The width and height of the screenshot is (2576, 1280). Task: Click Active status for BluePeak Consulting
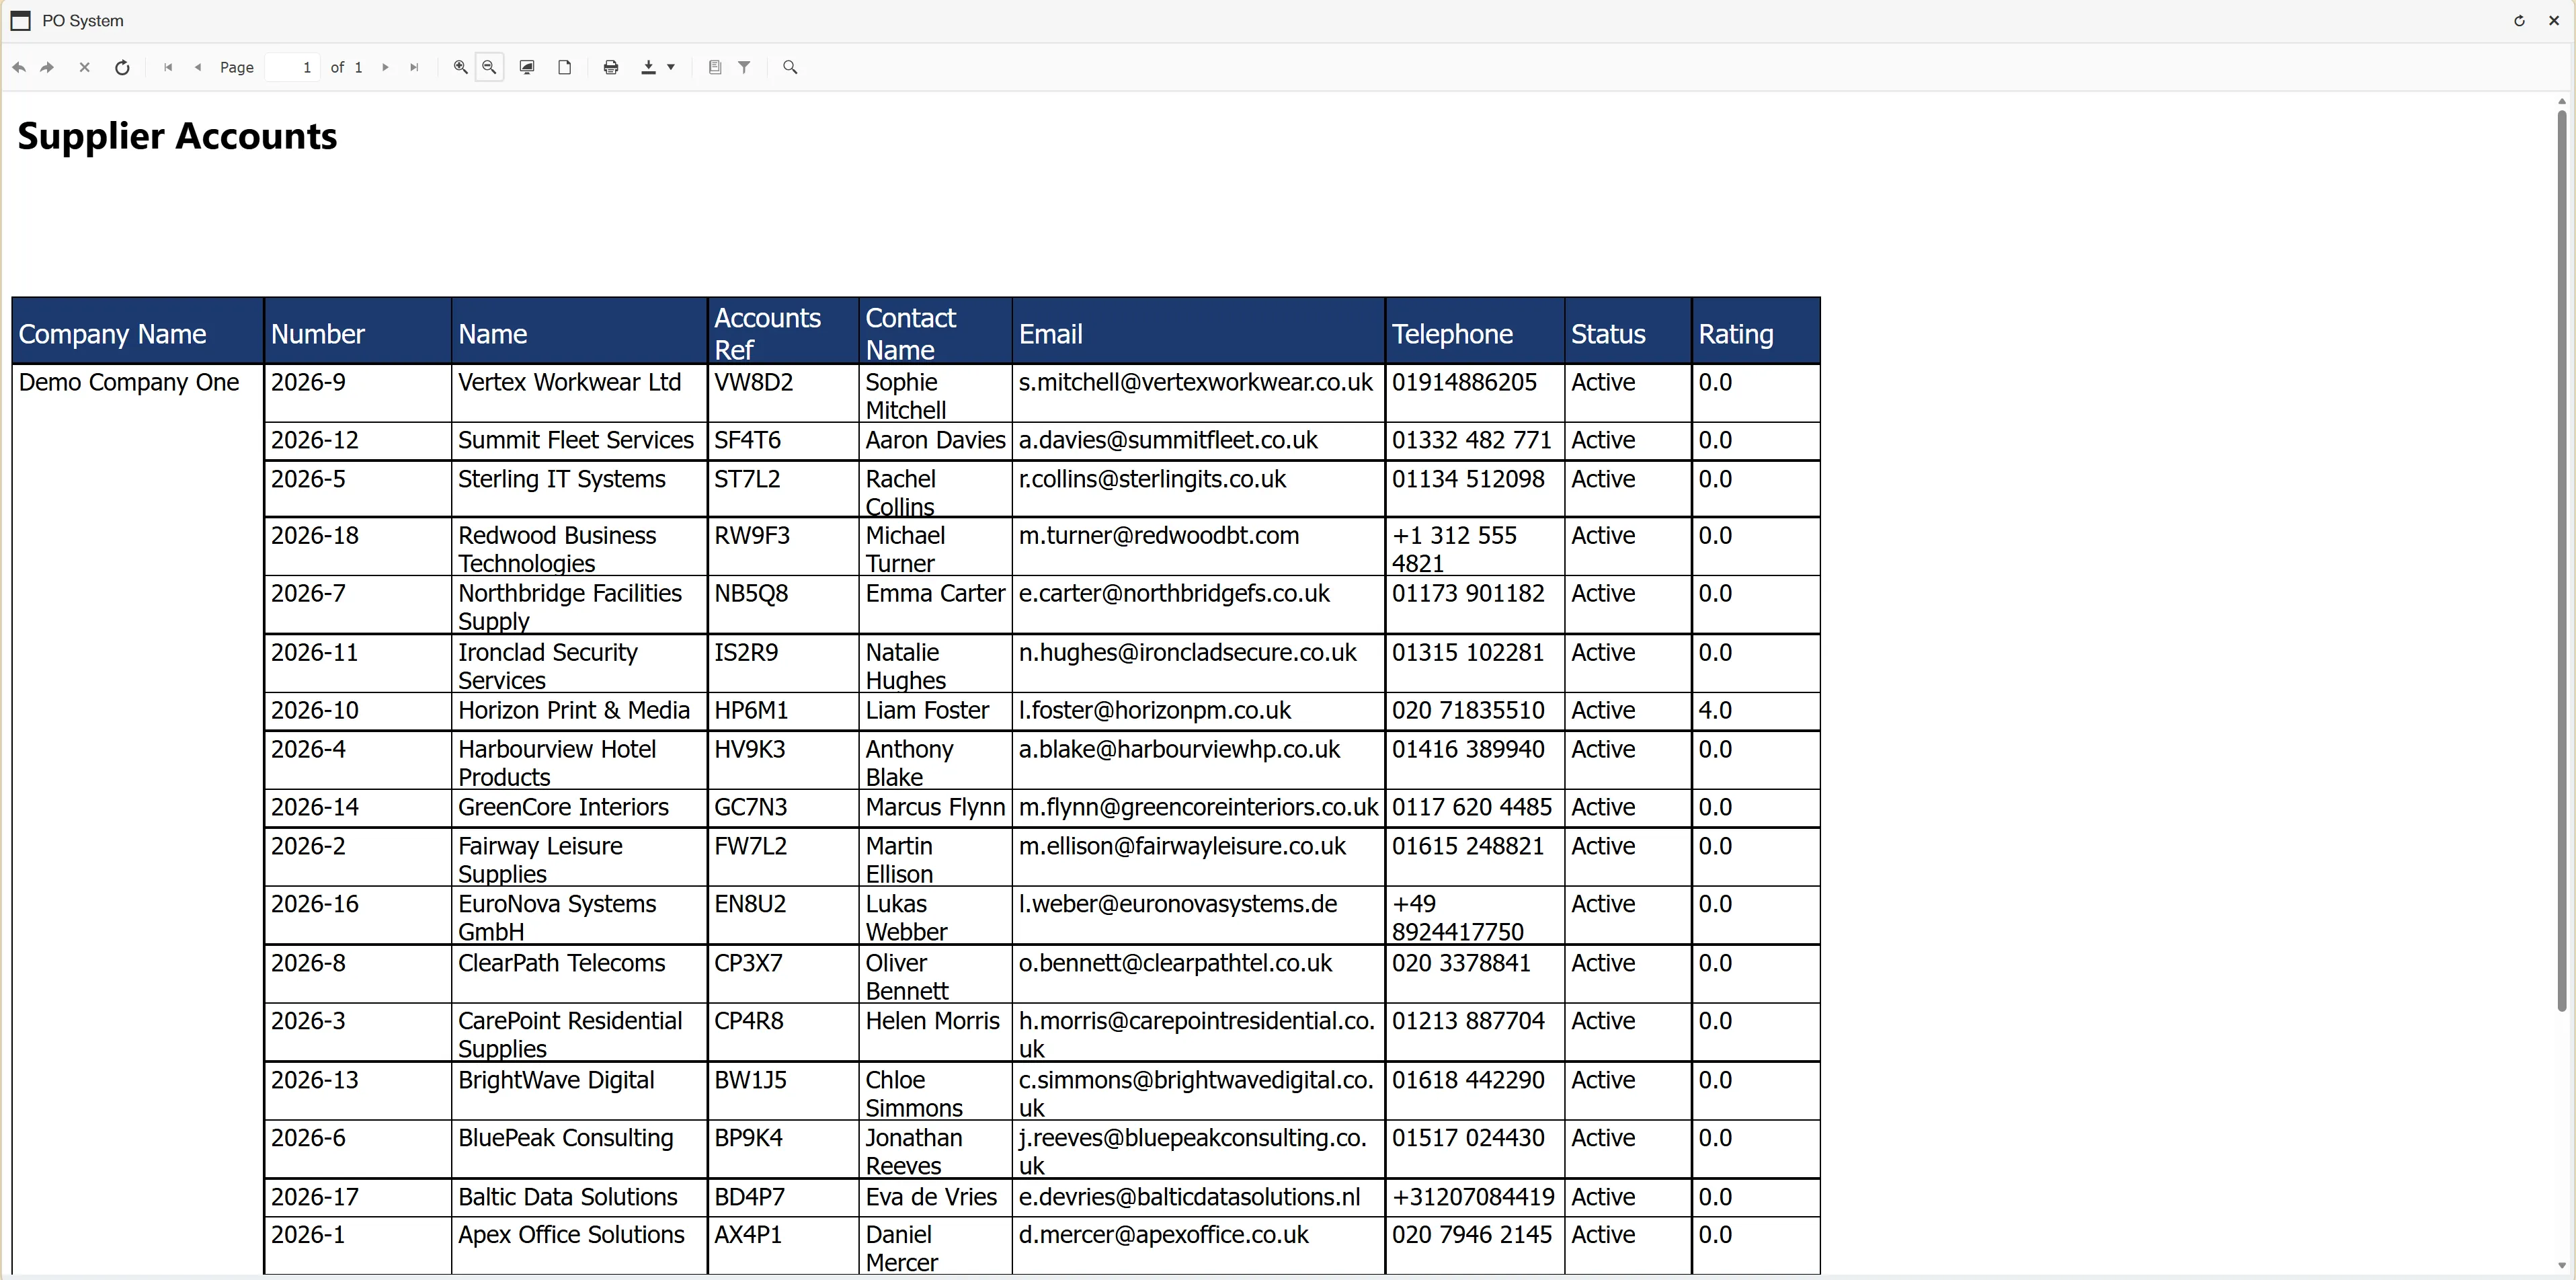[x=1603, y=1138]
